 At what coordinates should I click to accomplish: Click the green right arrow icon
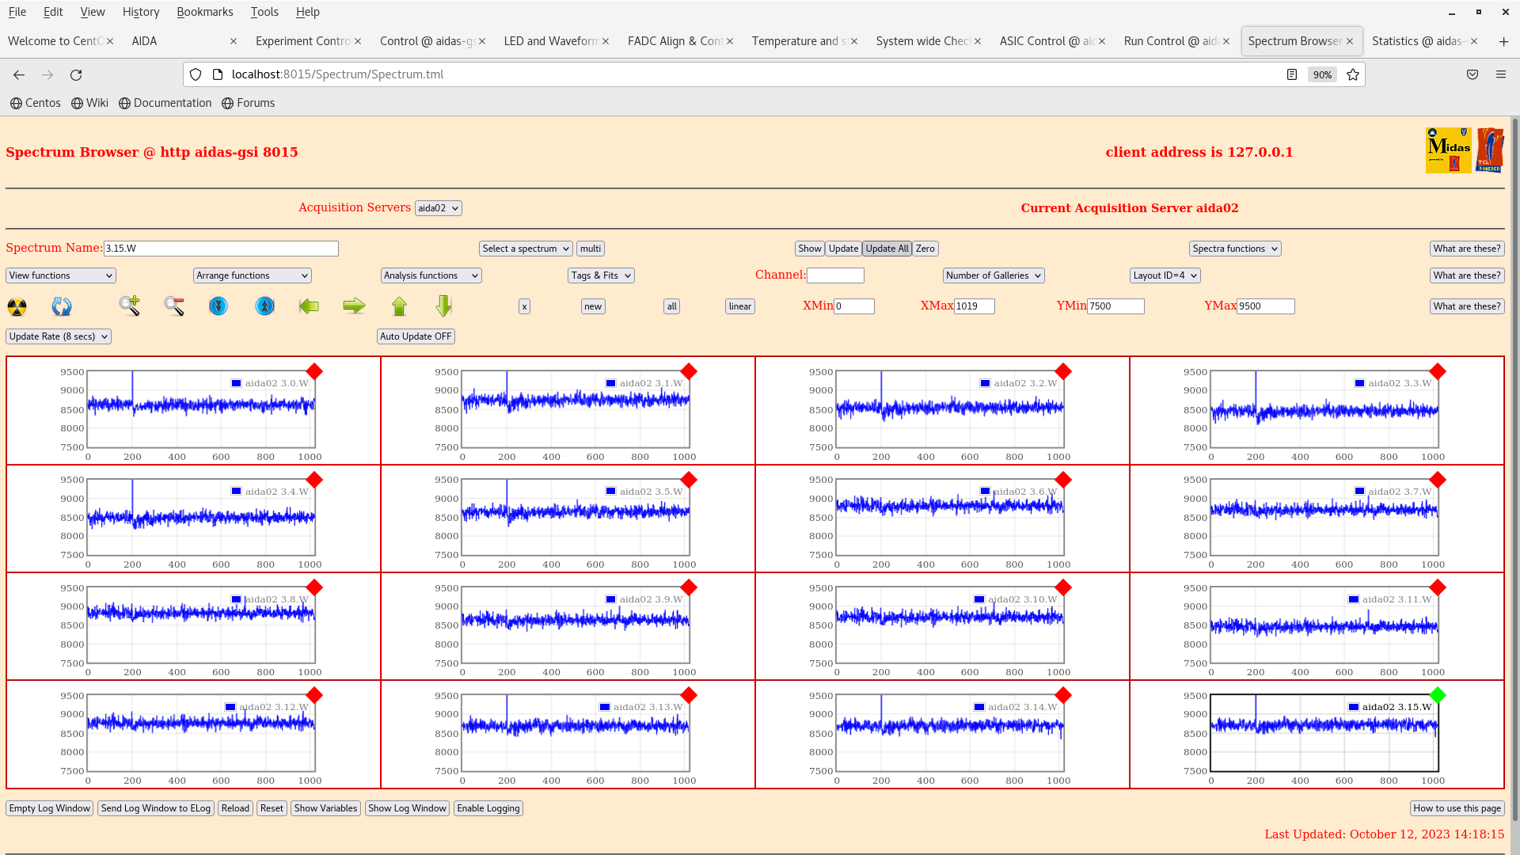[x=354, y=306]
